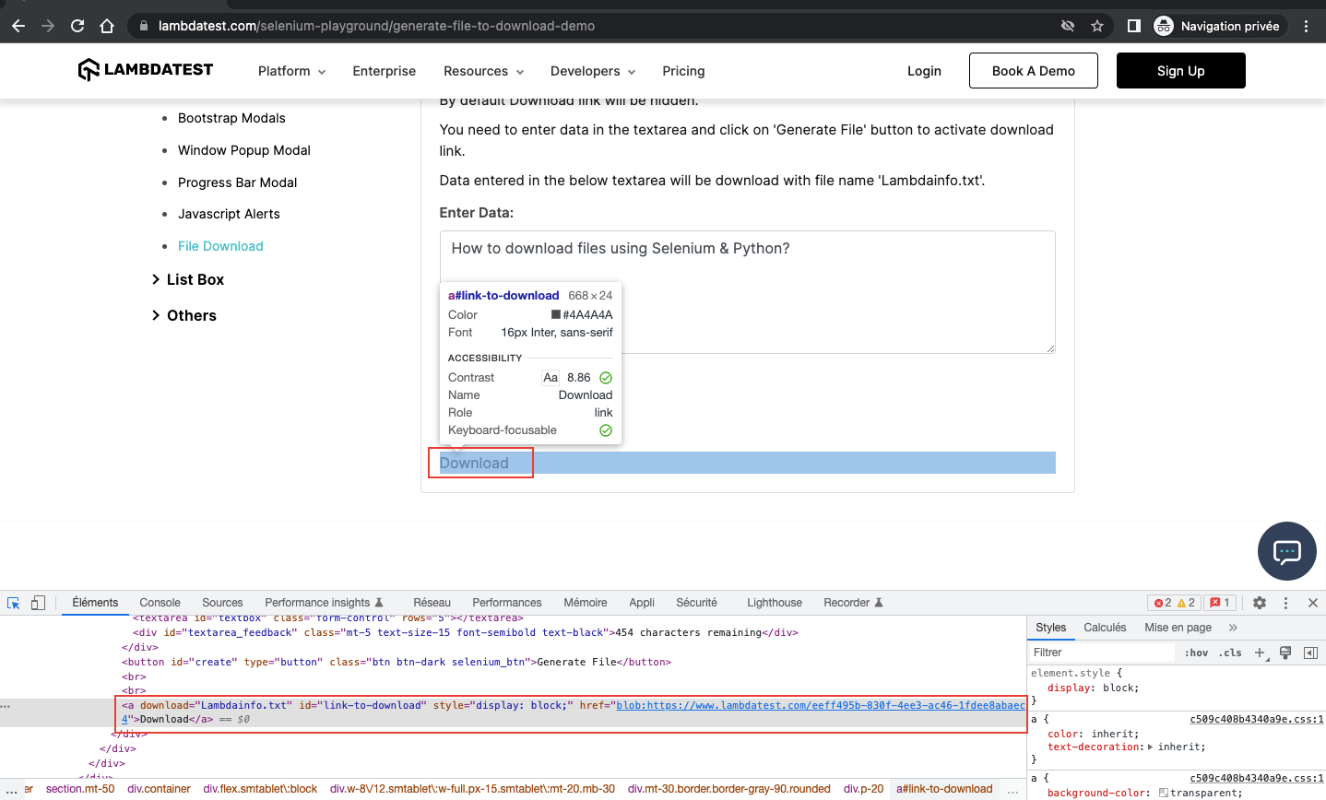Image resolution: width=1326 pixels, height=800 pixels.
Task: Open the Calculés styles tab
Action: 1105,628
